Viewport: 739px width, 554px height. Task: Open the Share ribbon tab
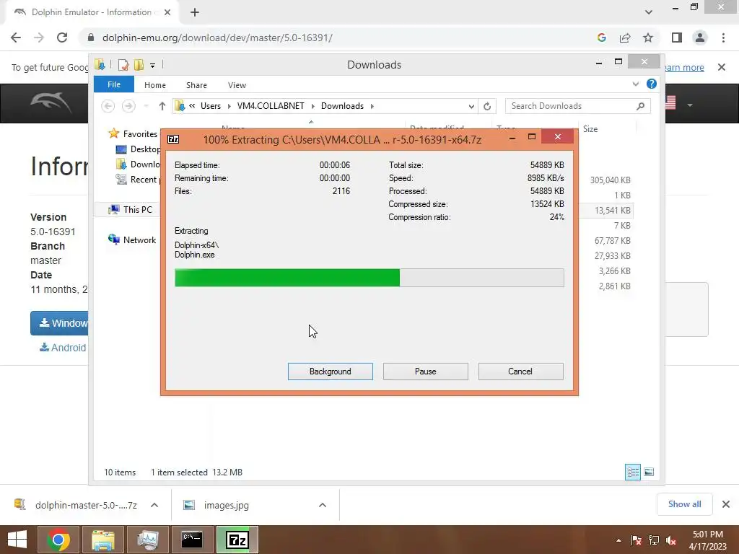point(196,85)
